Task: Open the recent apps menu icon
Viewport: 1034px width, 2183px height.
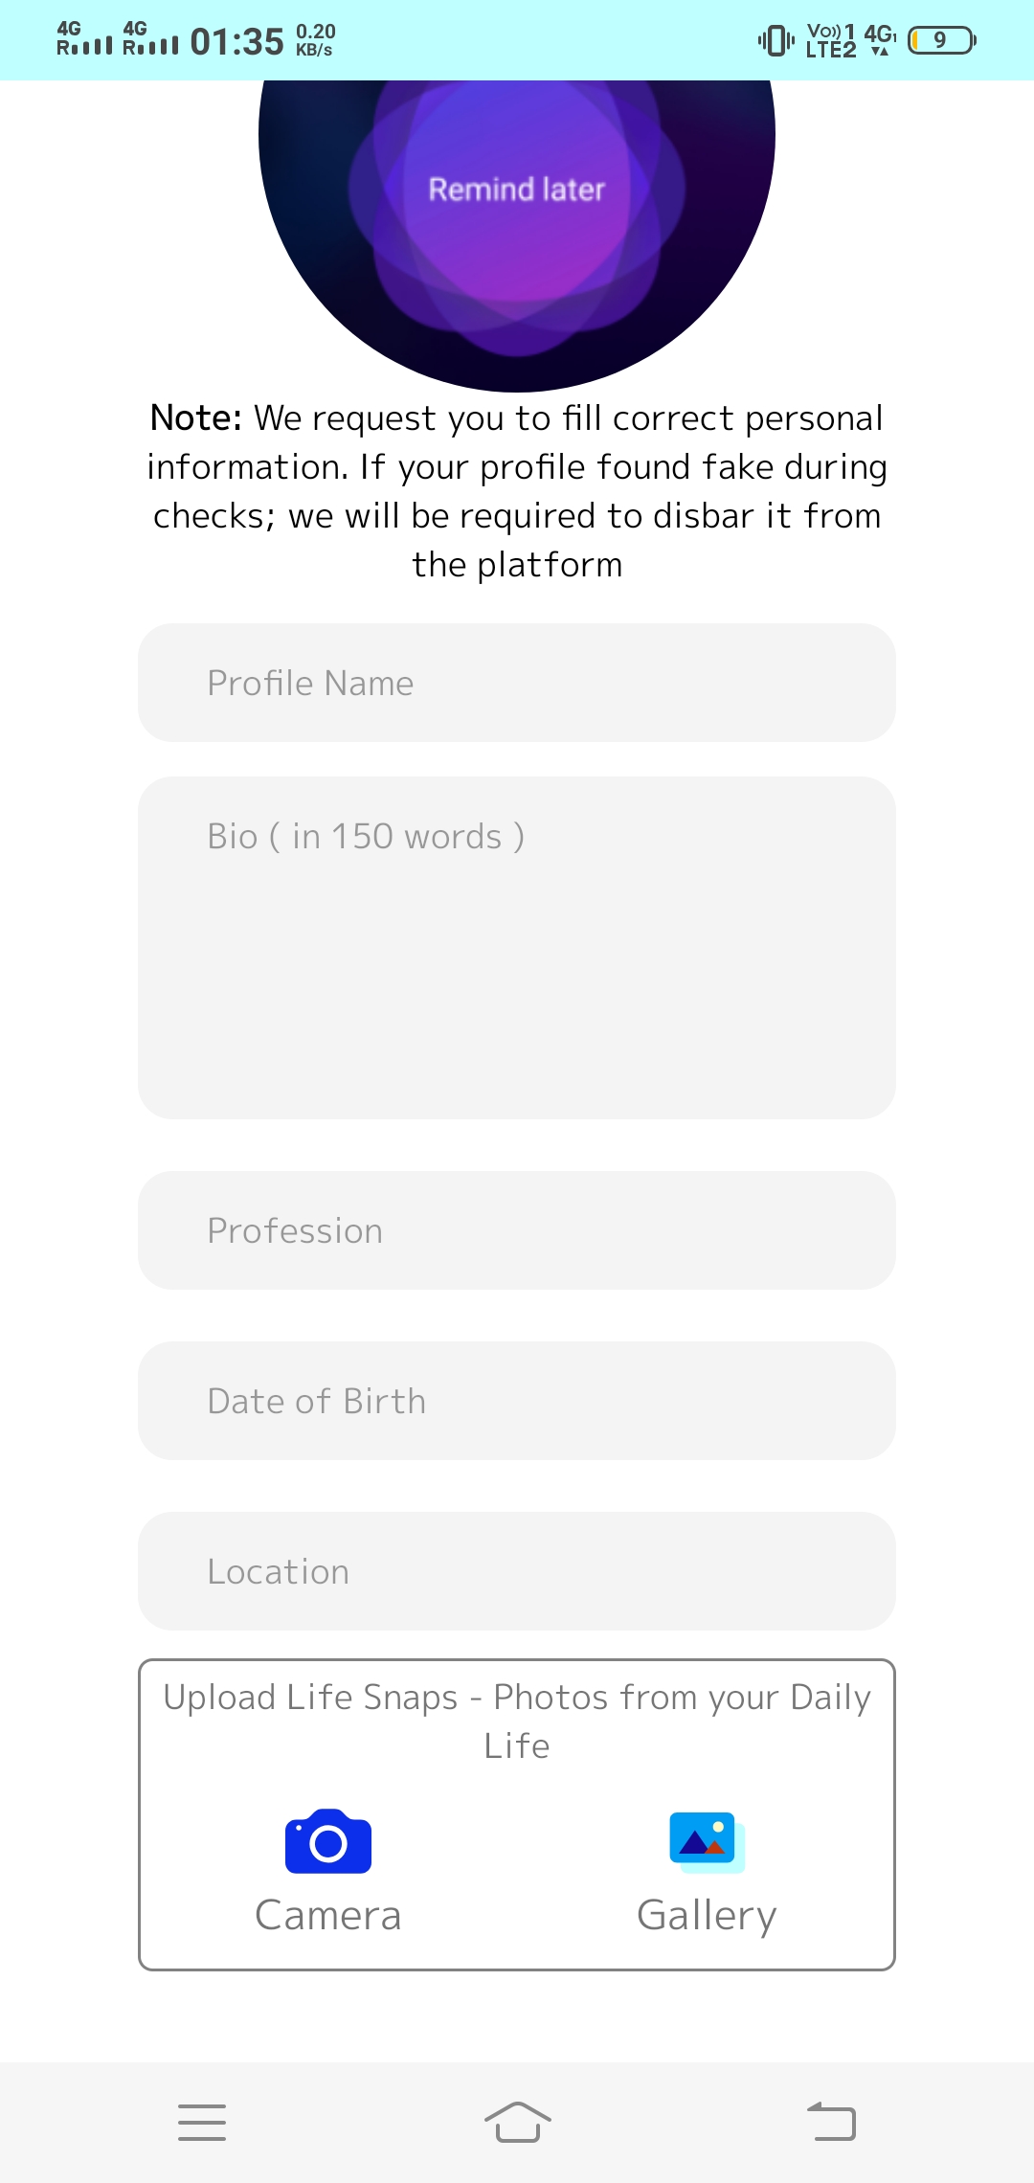Action: point(202,2122)
